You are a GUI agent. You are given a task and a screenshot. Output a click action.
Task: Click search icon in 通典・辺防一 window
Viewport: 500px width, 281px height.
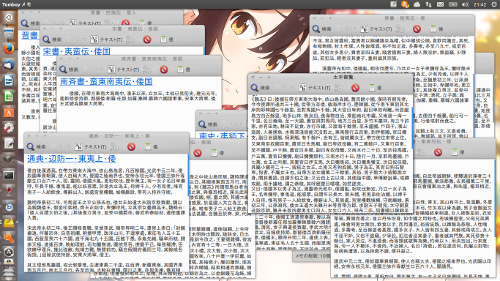coord(31,146)
